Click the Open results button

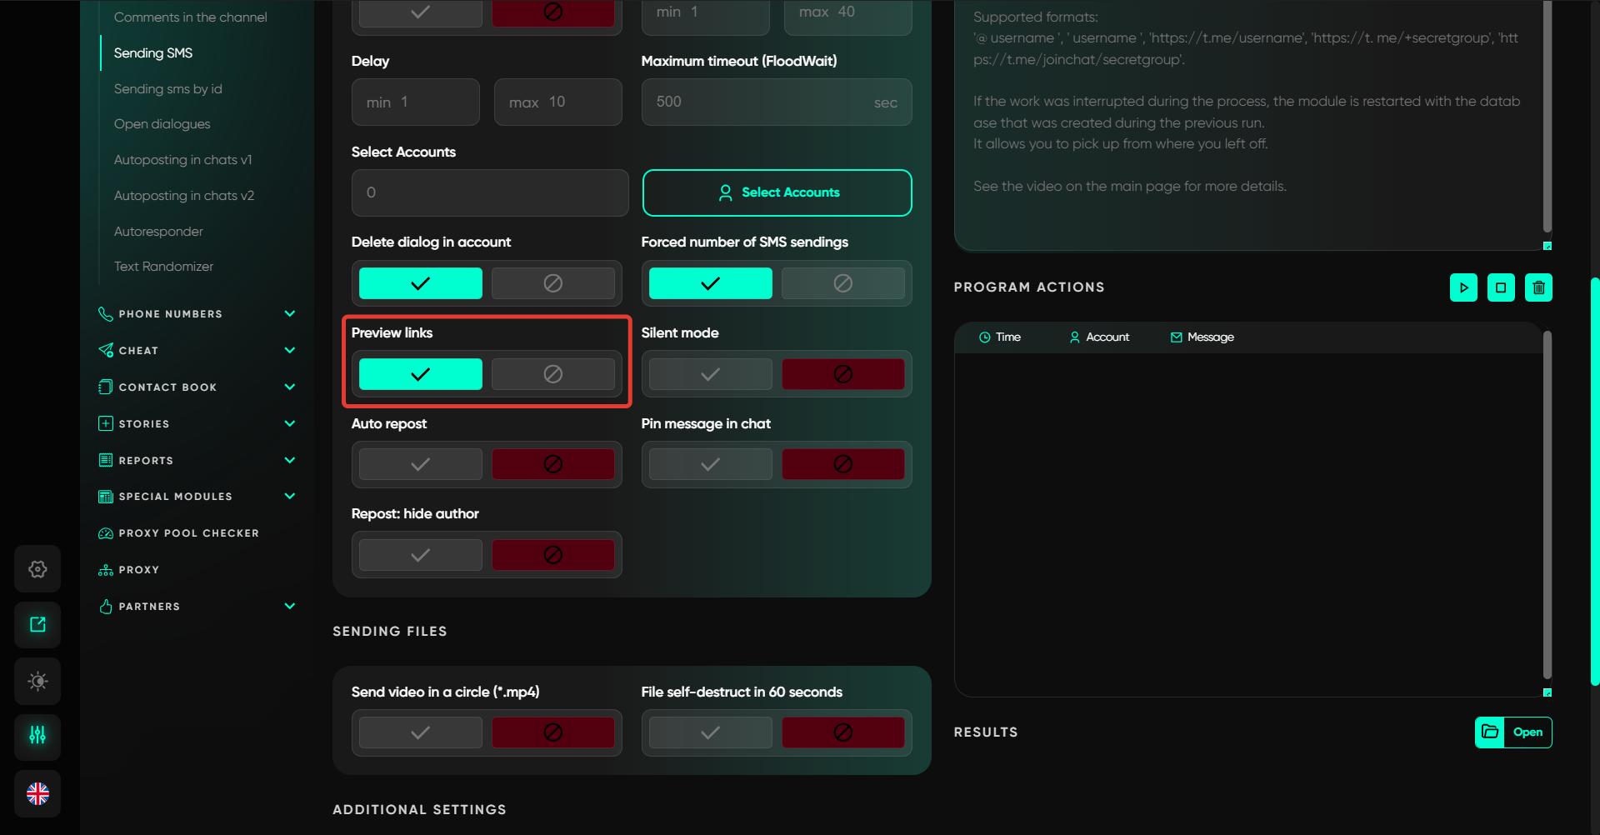1513,732
